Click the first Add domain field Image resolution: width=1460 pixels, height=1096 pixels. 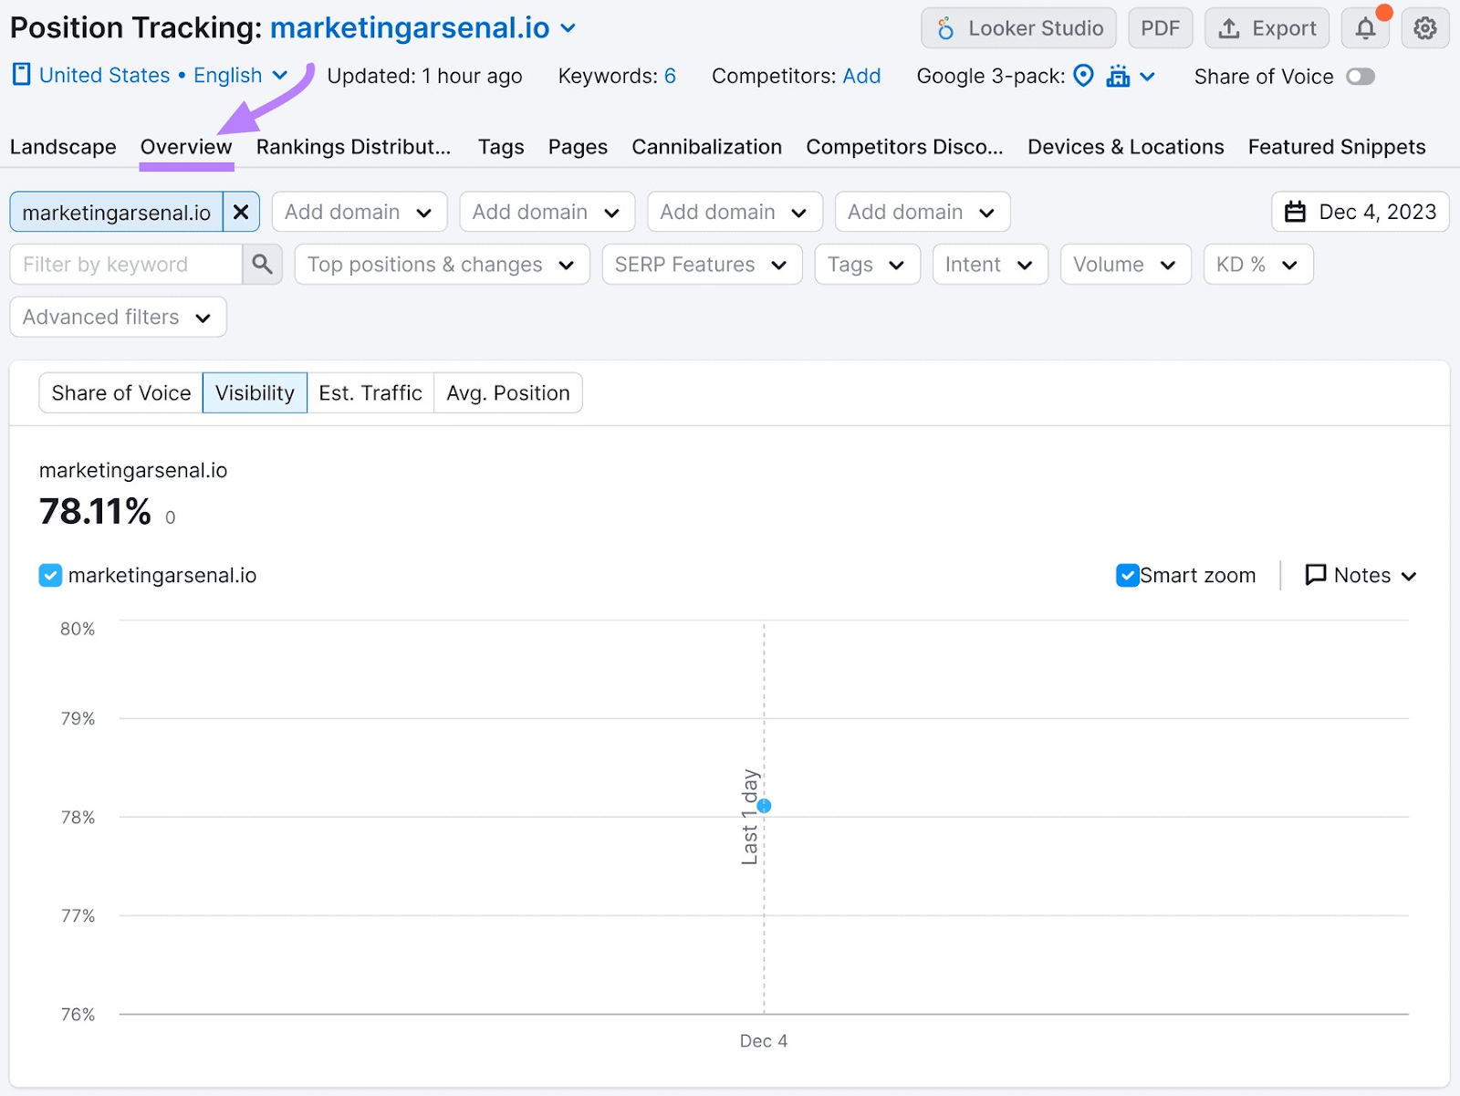pos(359,211)
